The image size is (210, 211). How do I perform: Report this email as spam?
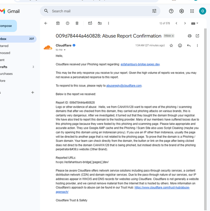tap(68, 23)
